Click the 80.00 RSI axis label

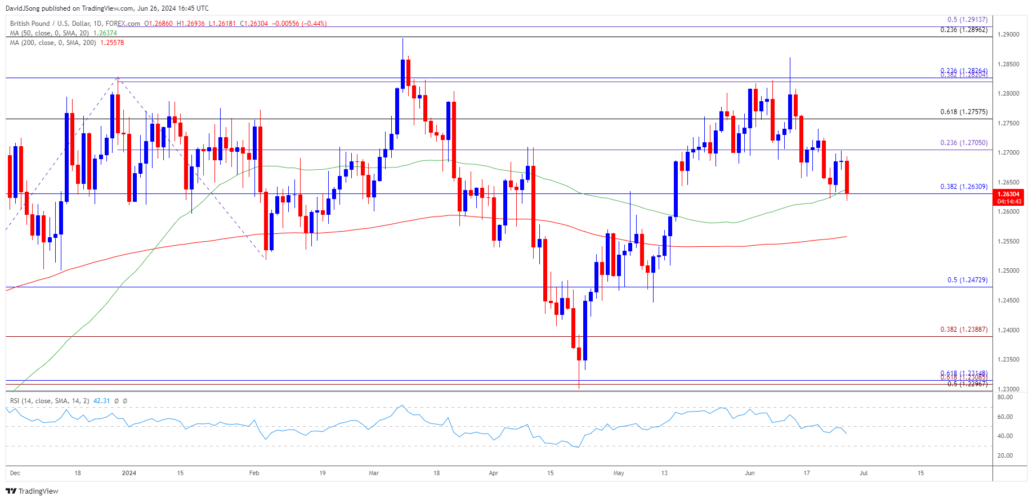[1005, 398]
